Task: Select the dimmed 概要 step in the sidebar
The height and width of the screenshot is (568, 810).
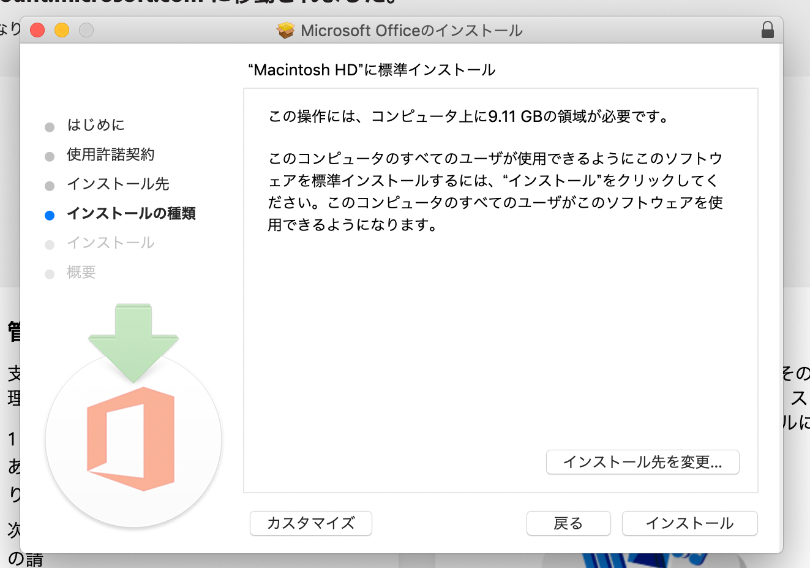Action: click(81, 272)
